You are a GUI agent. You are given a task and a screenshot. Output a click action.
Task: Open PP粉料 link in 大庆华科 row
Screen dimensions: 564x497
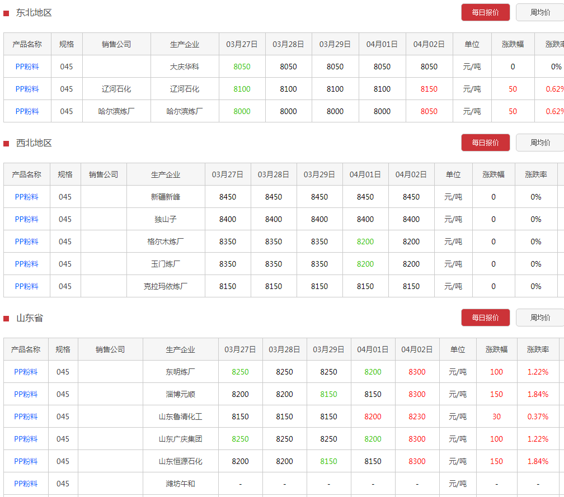point(27,67)
